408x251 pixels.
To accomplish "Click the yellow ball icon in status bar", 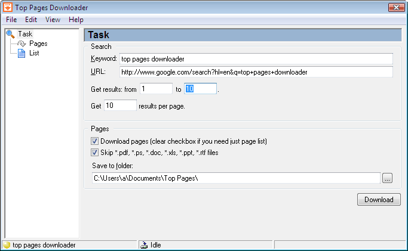I will tap(7, 245).
